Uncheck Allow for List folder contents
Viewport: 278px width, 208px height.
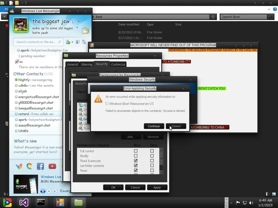[x=136, y=165]
